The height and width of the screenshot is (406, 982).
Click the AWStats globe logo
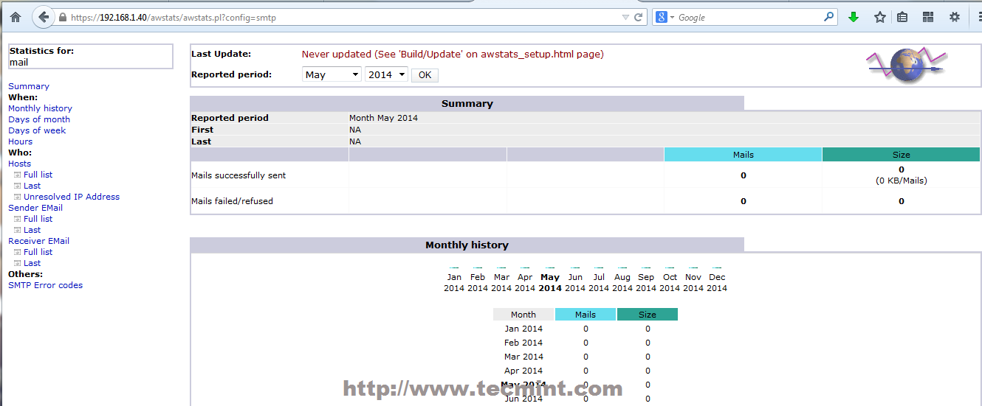pyautogui.click(x=906, y=66)
